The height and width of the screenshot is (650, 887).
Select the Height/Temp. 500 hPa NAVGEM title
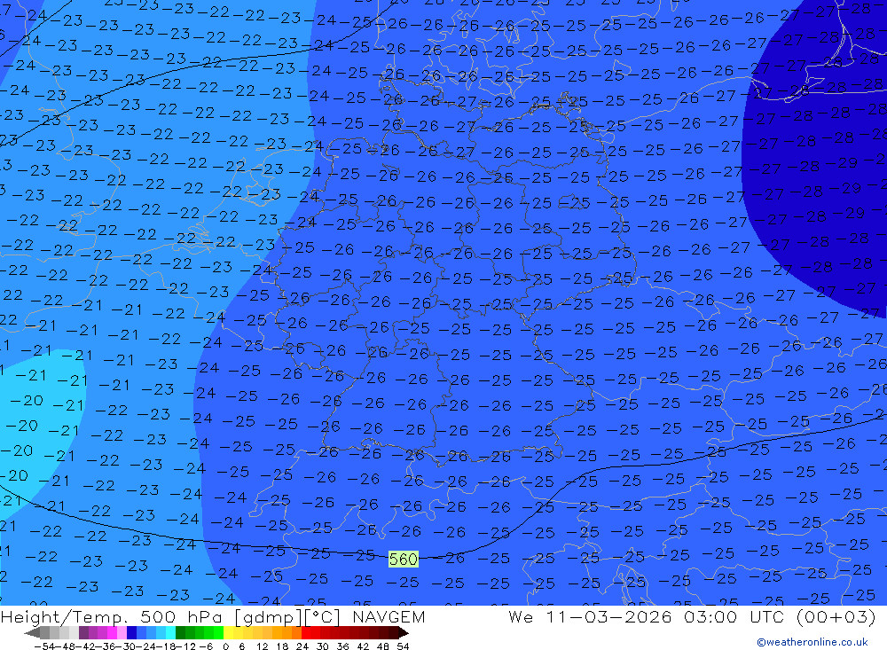213,616
